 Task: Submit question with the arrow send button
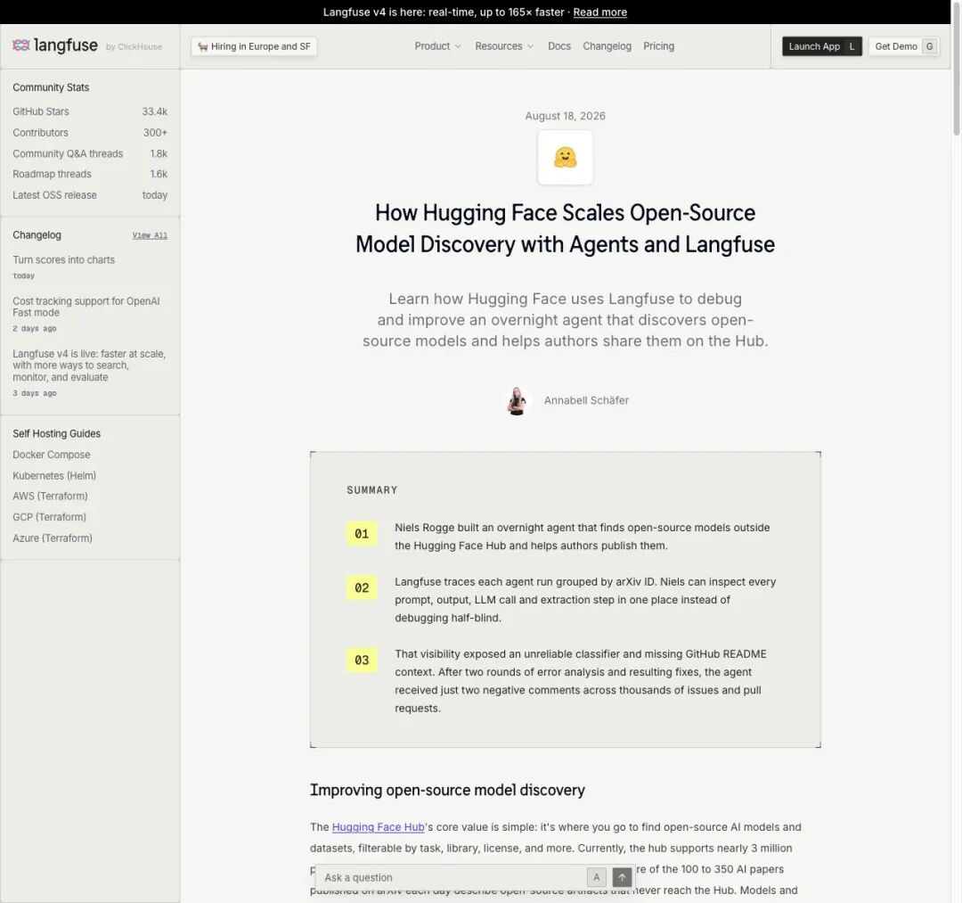pyautogui.click(x=622, y=877)
